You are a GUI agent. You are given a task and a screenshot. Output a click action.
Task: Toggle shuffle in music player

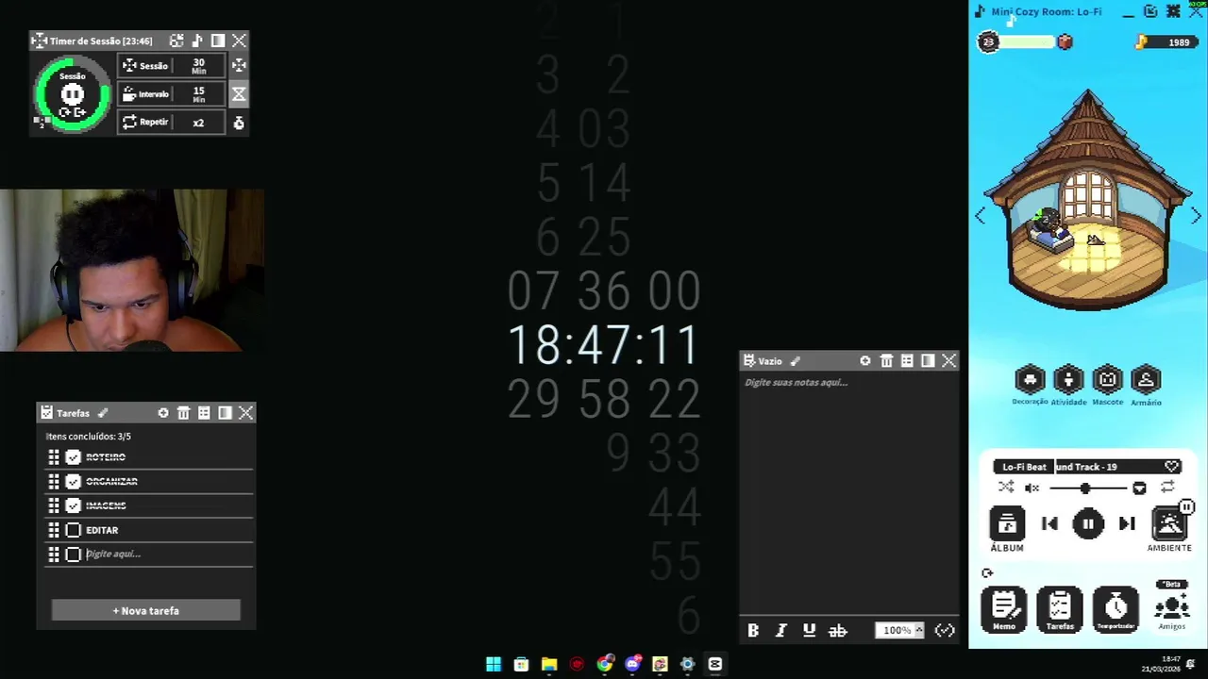(1006, 488)
